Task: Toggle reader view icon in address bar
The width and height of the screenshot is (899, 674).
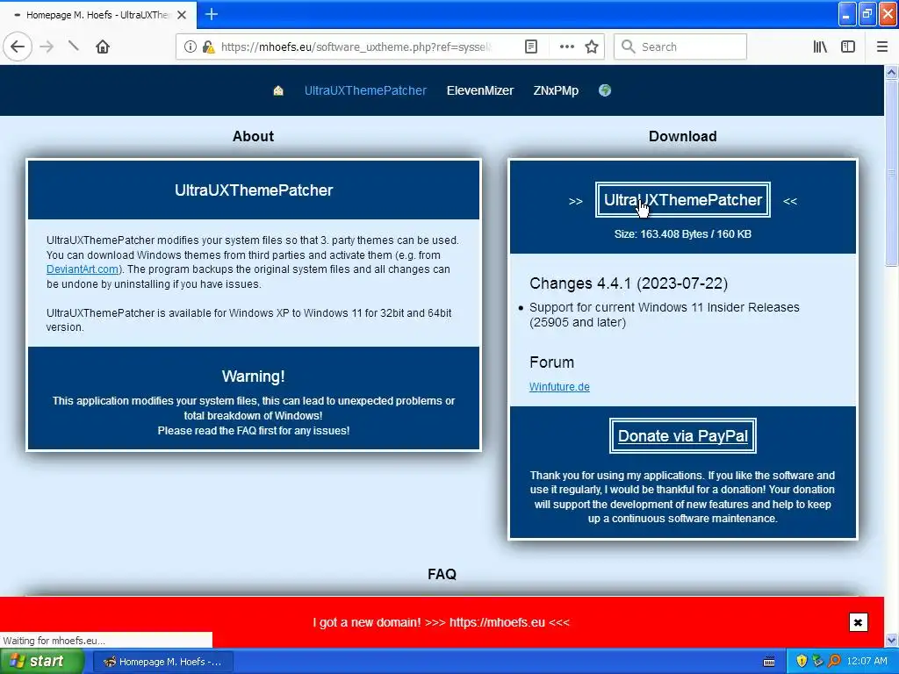Action: coord(531,47)
